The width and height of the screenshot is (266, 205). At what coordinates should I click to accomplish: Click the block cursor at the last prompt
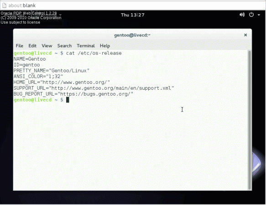pos(68,100)
